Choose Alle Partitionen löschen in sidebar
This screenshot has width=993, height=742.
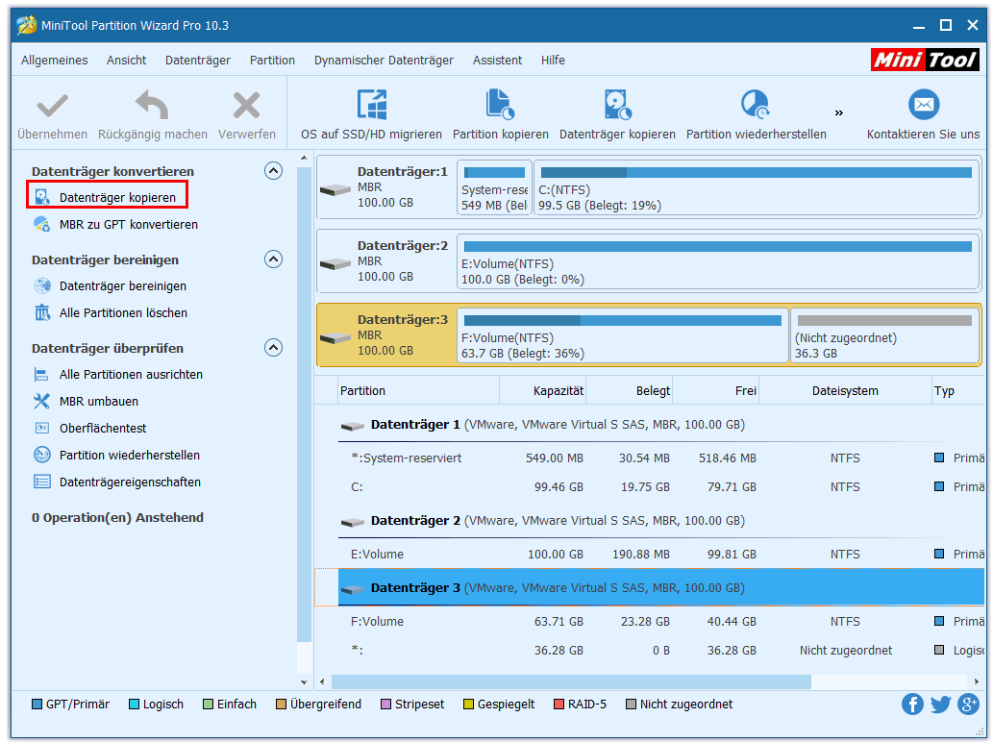click(123, 313)
